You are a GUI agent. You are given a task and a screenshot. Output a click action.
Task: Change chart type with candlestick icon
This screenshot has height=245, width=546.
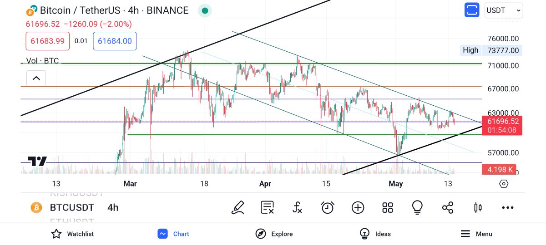tap(478, 208)
